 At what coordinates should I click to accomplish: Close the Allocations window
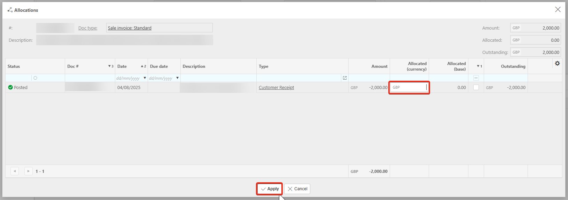558,10
